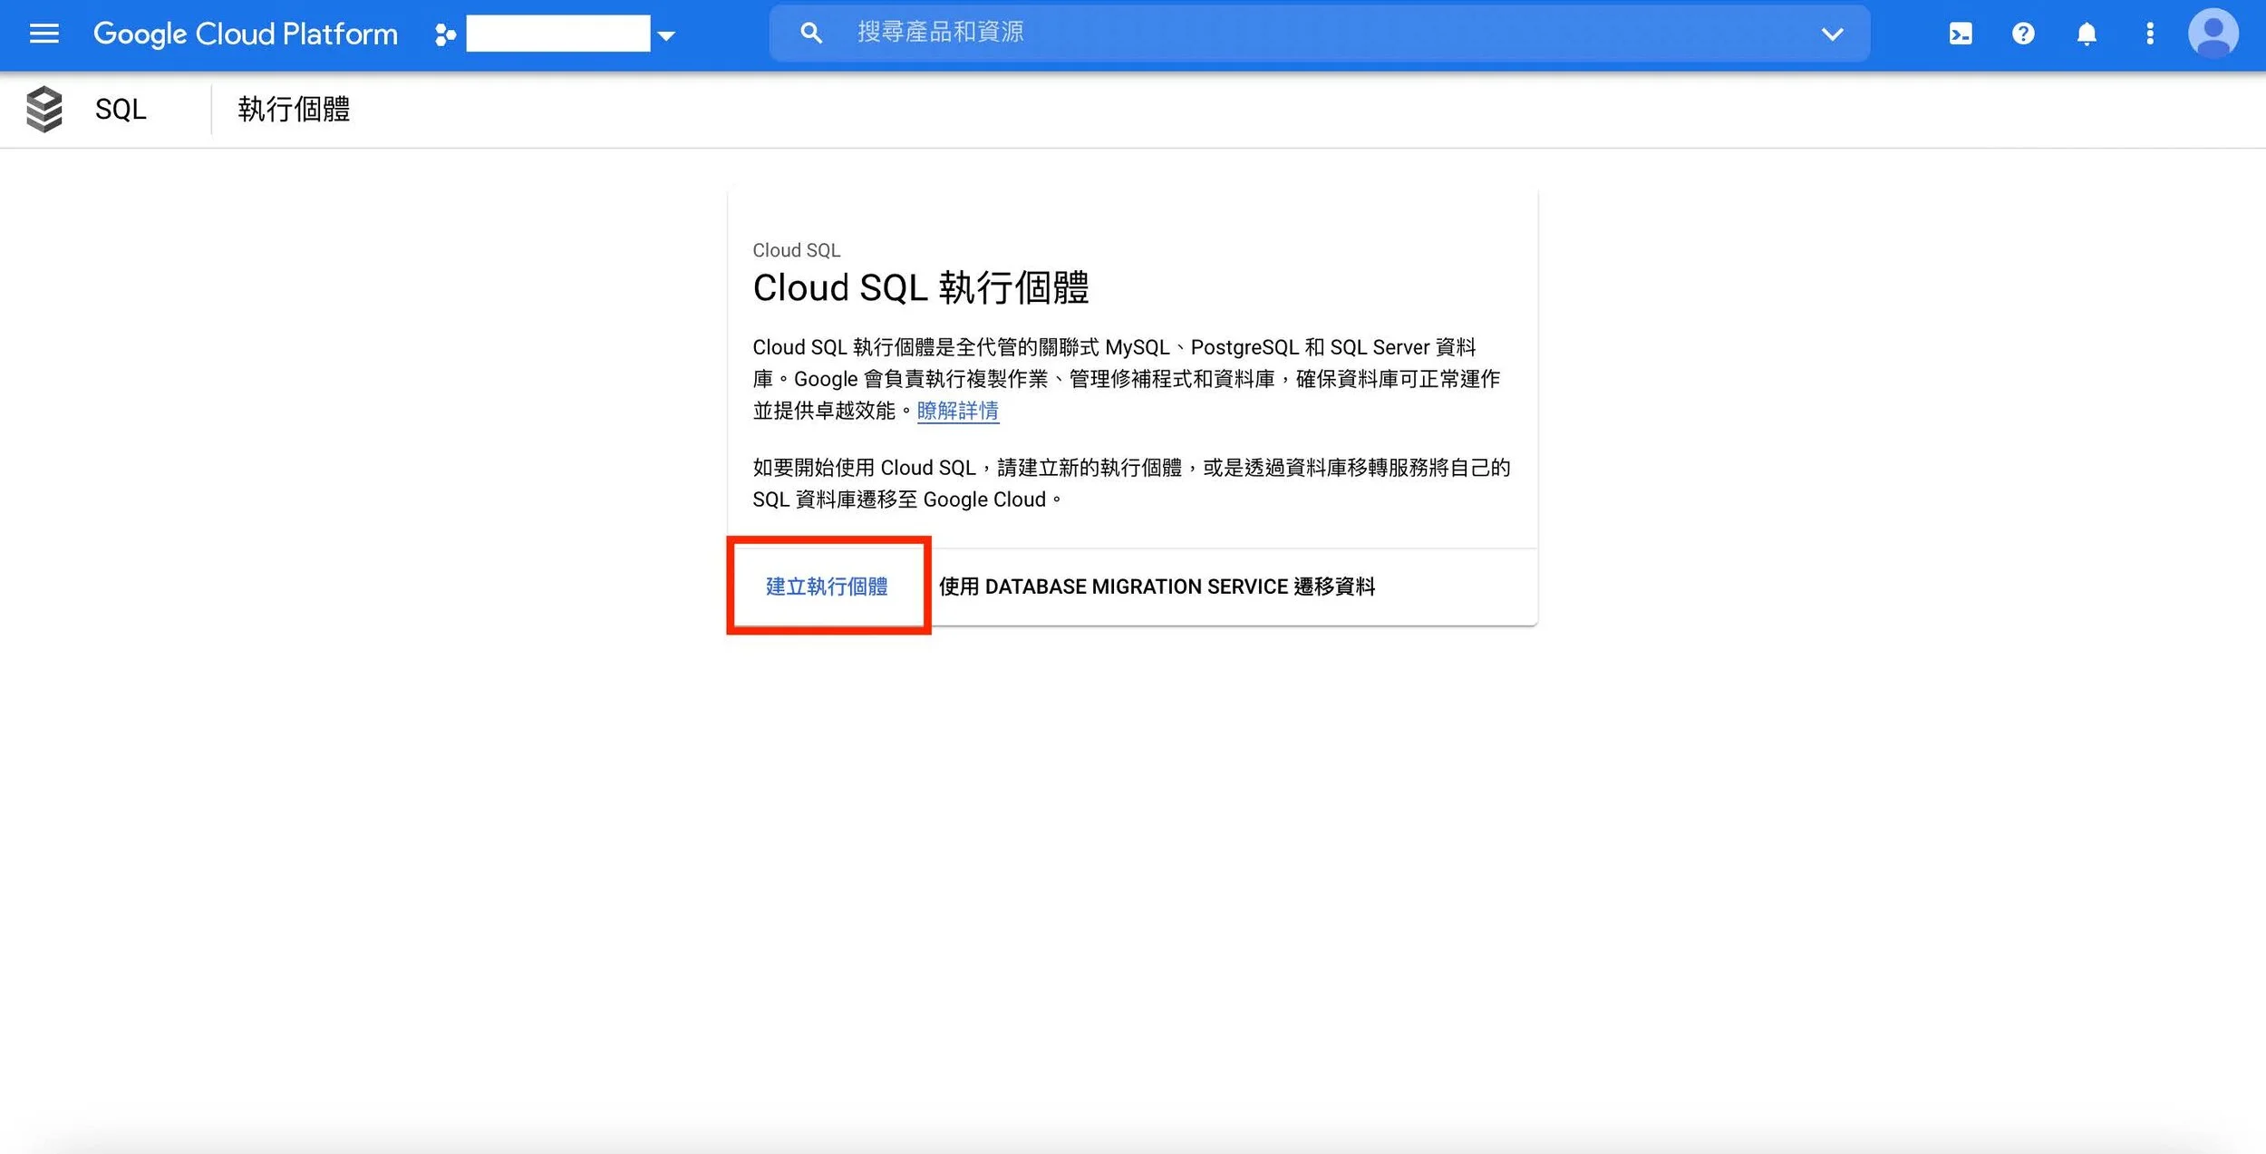Viewport: 2266px width, 1154px height.
Task: Click the Cloud SQL breadcrumb label
Action: (x=796, y=250)
